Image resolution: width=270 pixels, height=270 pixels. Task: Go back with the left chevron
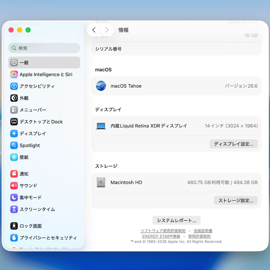click(94, 30)
